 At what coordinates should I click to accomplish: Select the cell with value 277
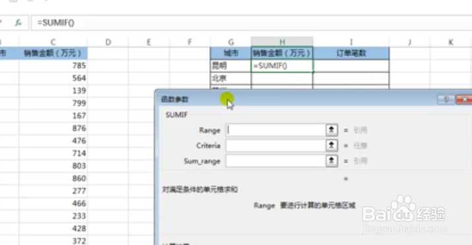(53, 191)
